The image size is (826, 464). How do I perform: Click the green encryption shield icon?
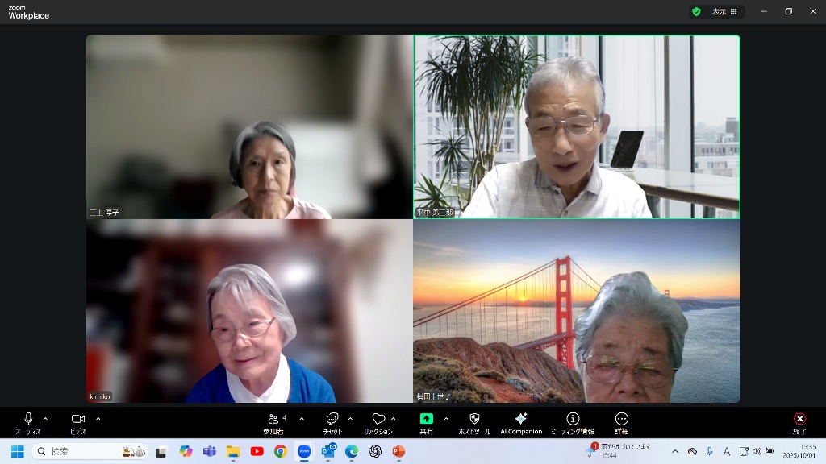696,12
